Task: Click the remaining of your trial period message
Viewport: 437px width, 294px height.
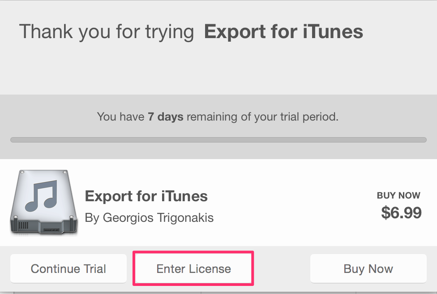Action: tap(262, 117)
